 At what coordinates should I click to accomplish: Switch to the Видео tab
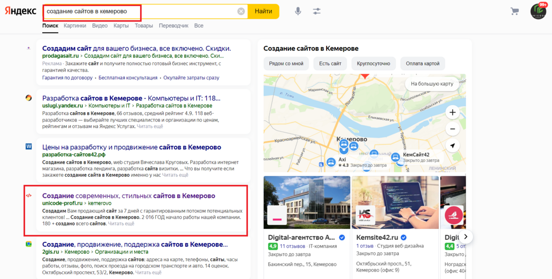tap(100, 26)
